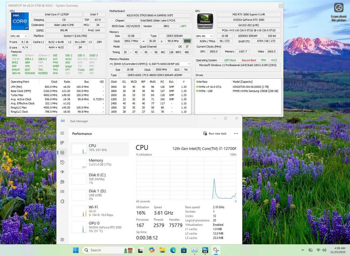Image resolution: width=350 pixels, height=256 pixels.
Task: Open File Explorer from the taskbar
Action: (162, 250)
